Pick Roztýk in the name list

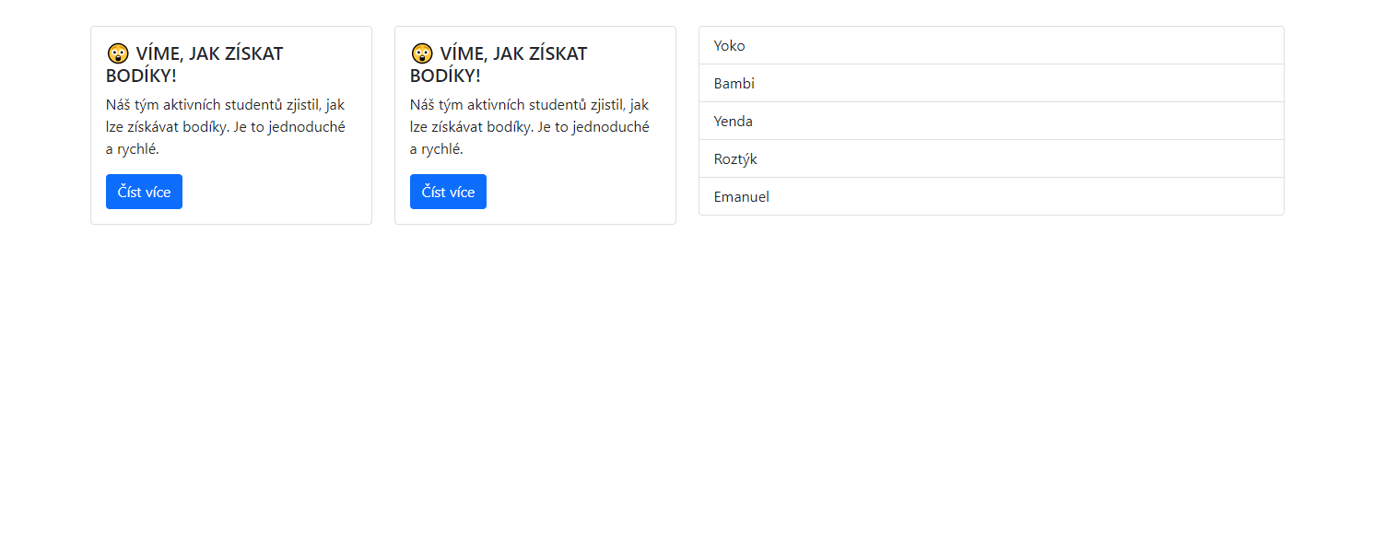coord(735,159)
